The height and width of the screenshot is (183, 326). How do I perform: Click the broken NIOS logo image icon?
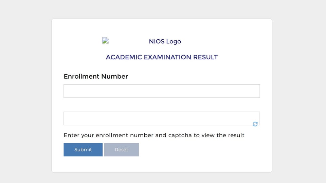click(105, 40)
